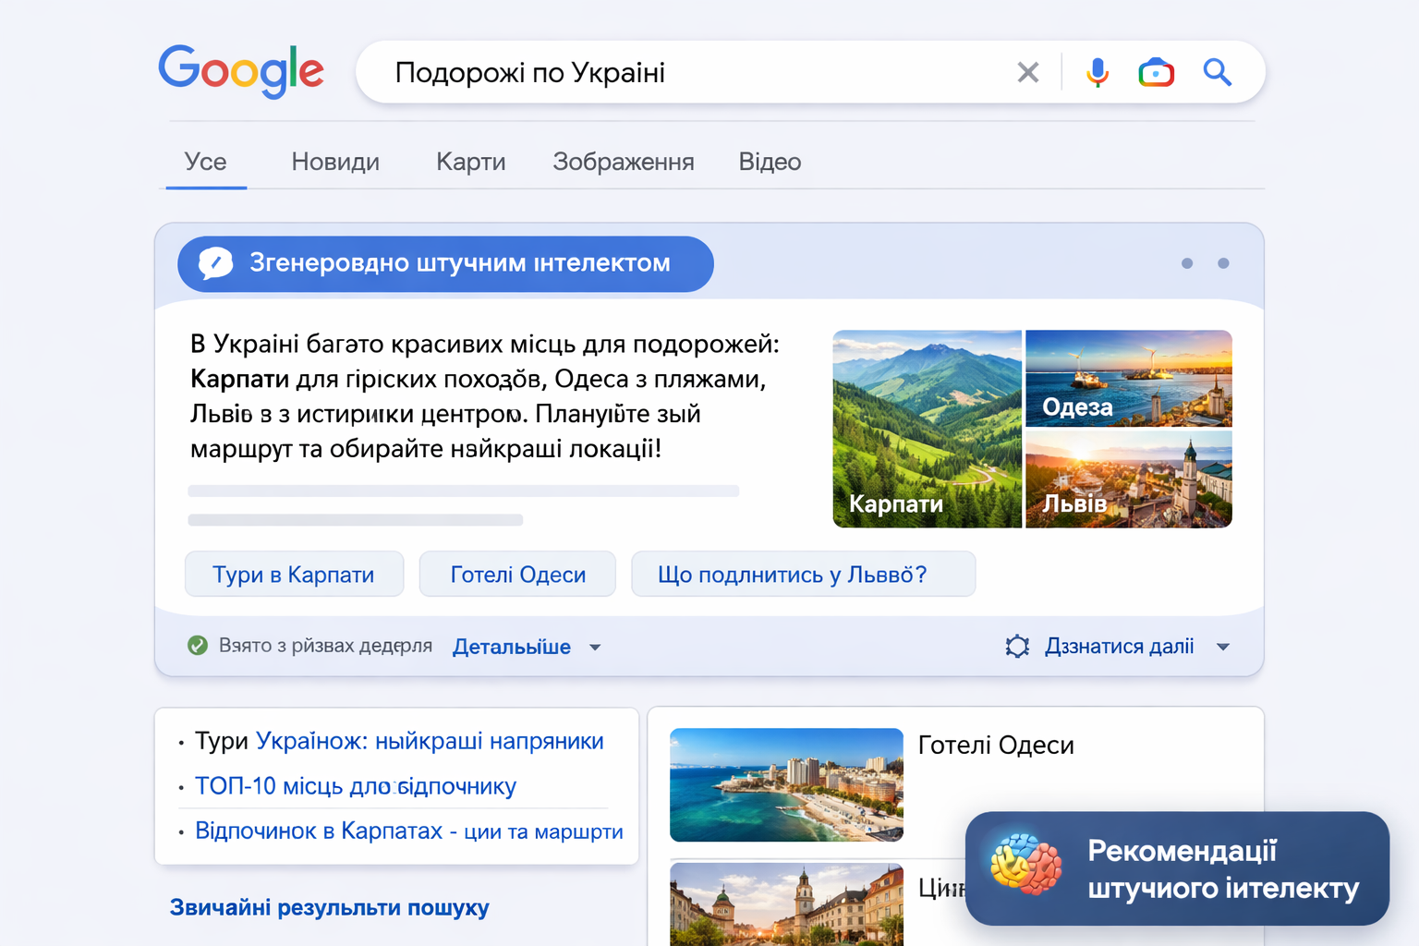Open Відпочинок в Карпатах link
1419x946 pixels.
click(x=409, y=831)
